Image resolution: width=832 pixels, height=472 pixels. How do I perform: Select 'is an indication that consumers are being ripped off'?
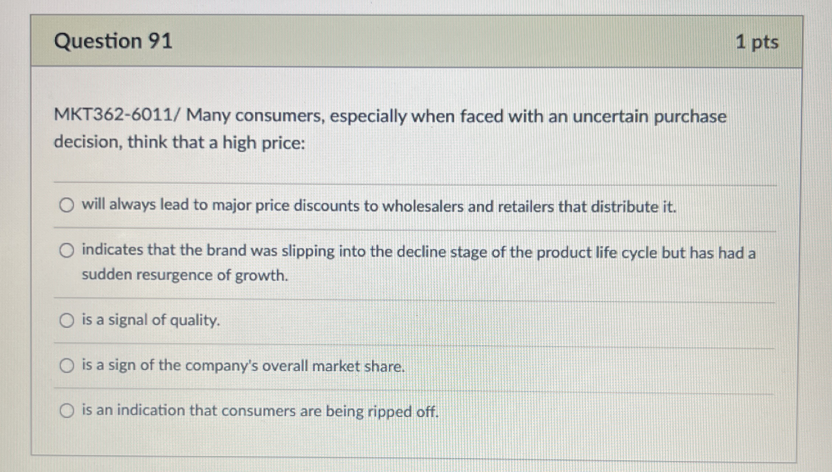(67, 411)
